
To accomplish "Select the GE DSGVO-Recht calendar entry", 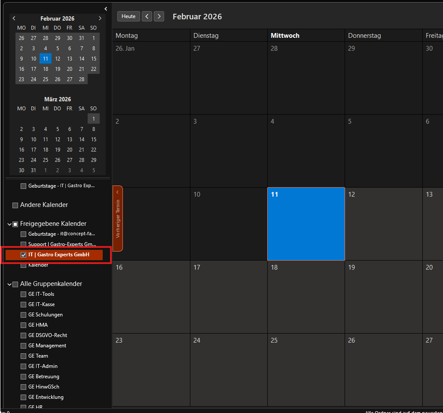I will (48, 335).
